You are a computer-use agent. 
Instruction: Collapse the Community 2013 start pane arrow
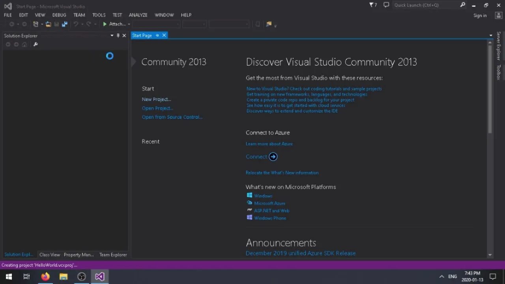[x=133, y=62]
